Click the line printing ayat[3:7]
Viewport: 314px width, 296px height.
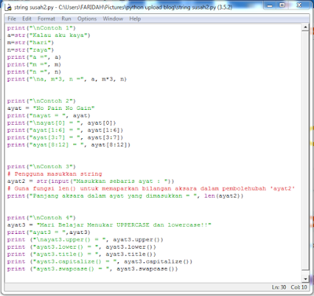65,137
